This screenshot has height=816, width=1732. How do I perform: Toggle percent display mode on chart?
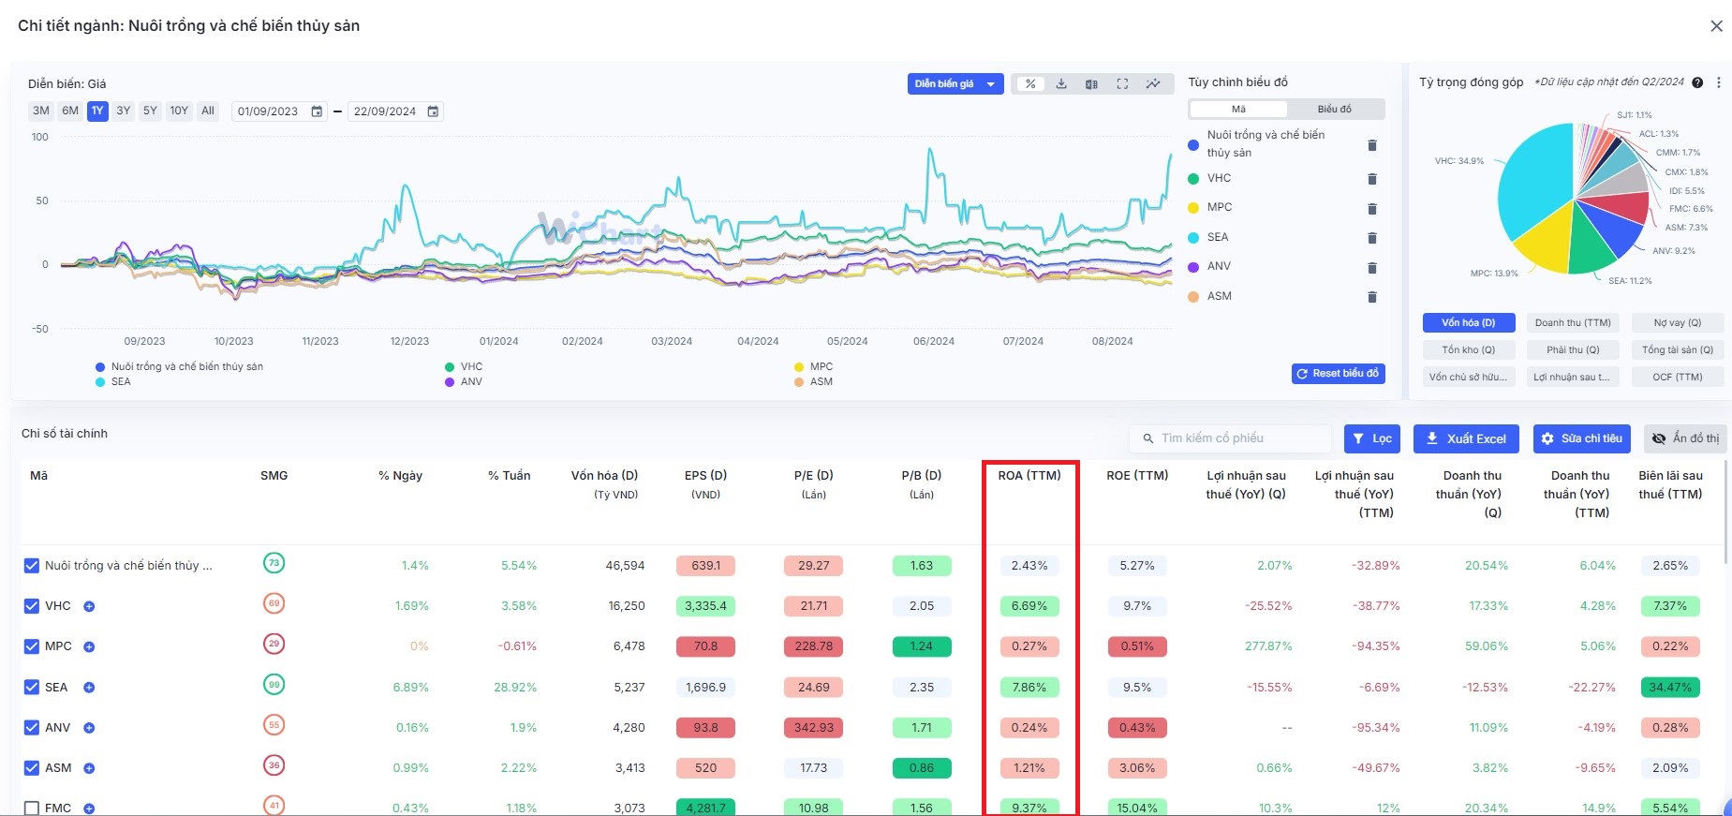[1030, 84]
